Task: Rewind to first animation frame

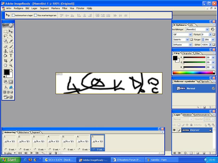Action: pos(20,153)
